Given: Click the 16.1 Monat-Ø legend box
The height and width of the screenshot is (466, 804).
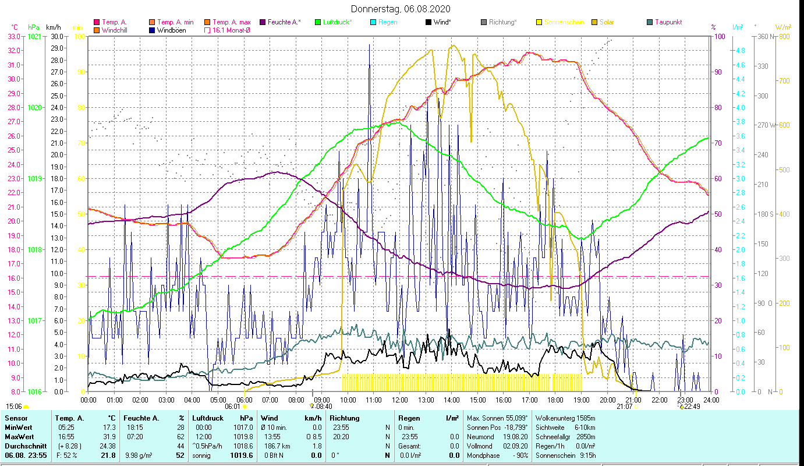Looking at the screenshot, I should pos(207,30).
